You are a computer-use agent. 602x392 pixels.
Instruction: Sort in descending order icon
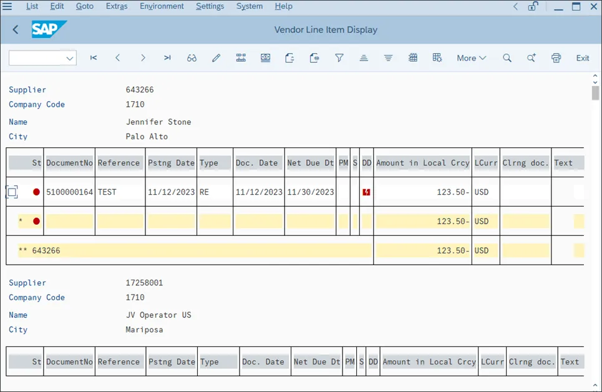tap(388, 57)
